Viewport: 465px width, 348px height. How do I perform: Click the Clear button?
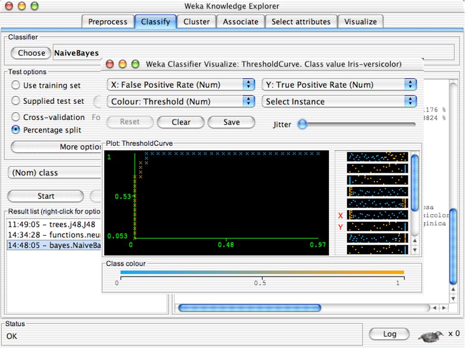tap(181, 122)
